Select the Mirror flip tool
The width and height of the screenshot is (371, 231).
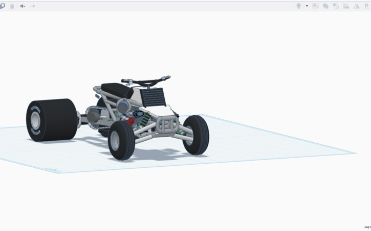(x=356, y=6)
